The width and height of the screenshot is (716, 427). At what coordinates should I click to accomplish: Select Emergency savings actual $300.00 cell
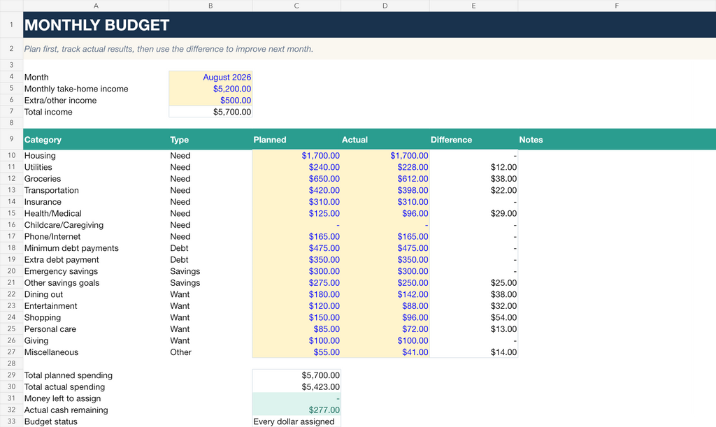(385, 271)
